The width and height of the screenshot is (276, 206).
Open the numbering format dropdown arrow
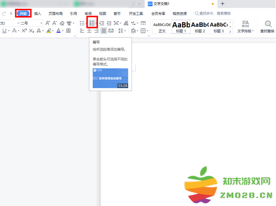pos(96,23)
